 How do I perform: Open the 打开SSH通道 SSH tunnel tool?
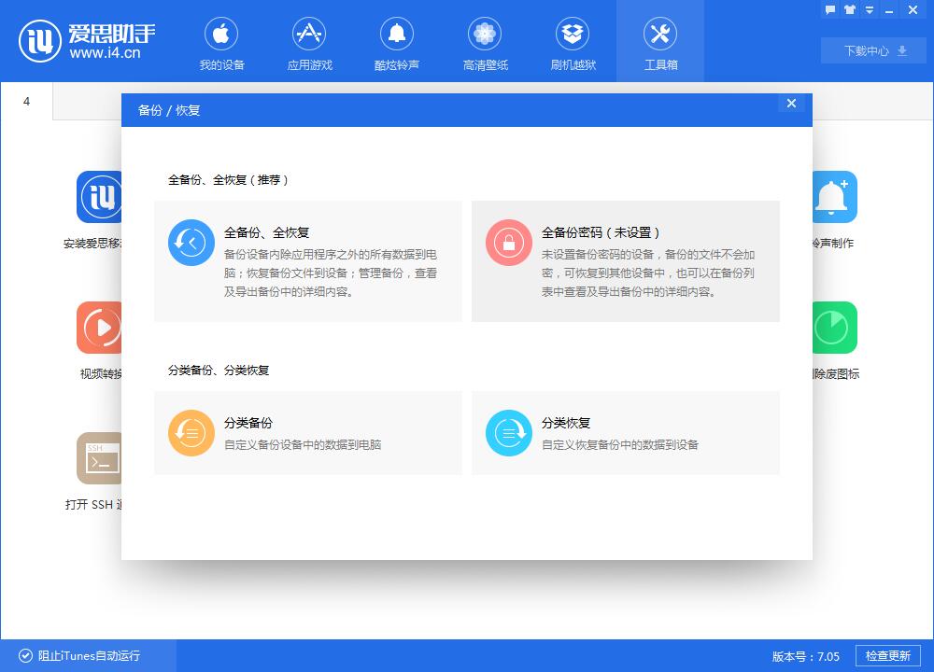[x=101, y=459]
